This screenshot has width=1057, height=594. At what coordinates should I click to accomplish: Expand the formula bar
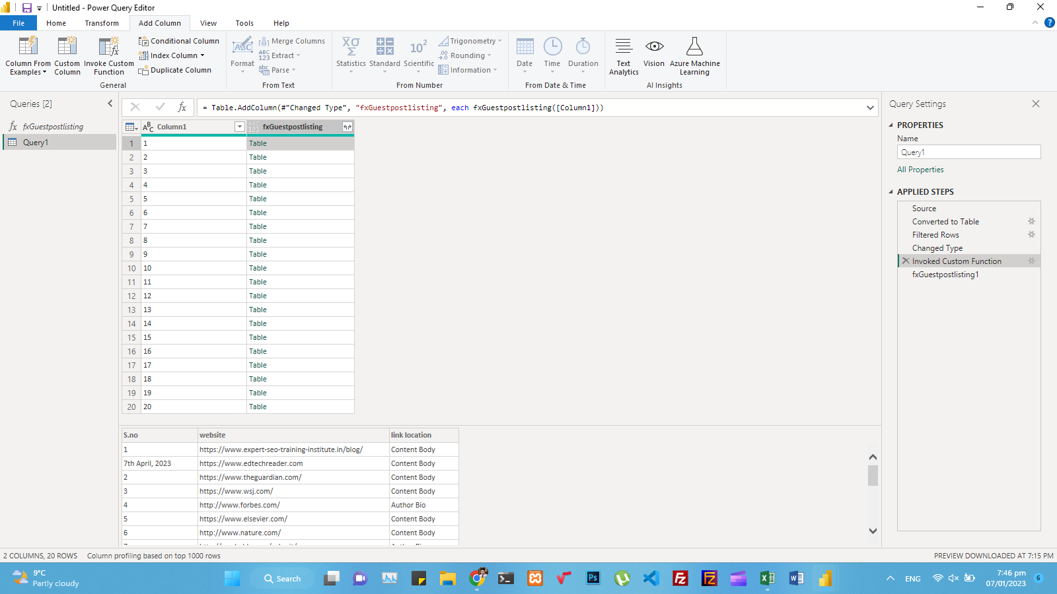870,108
